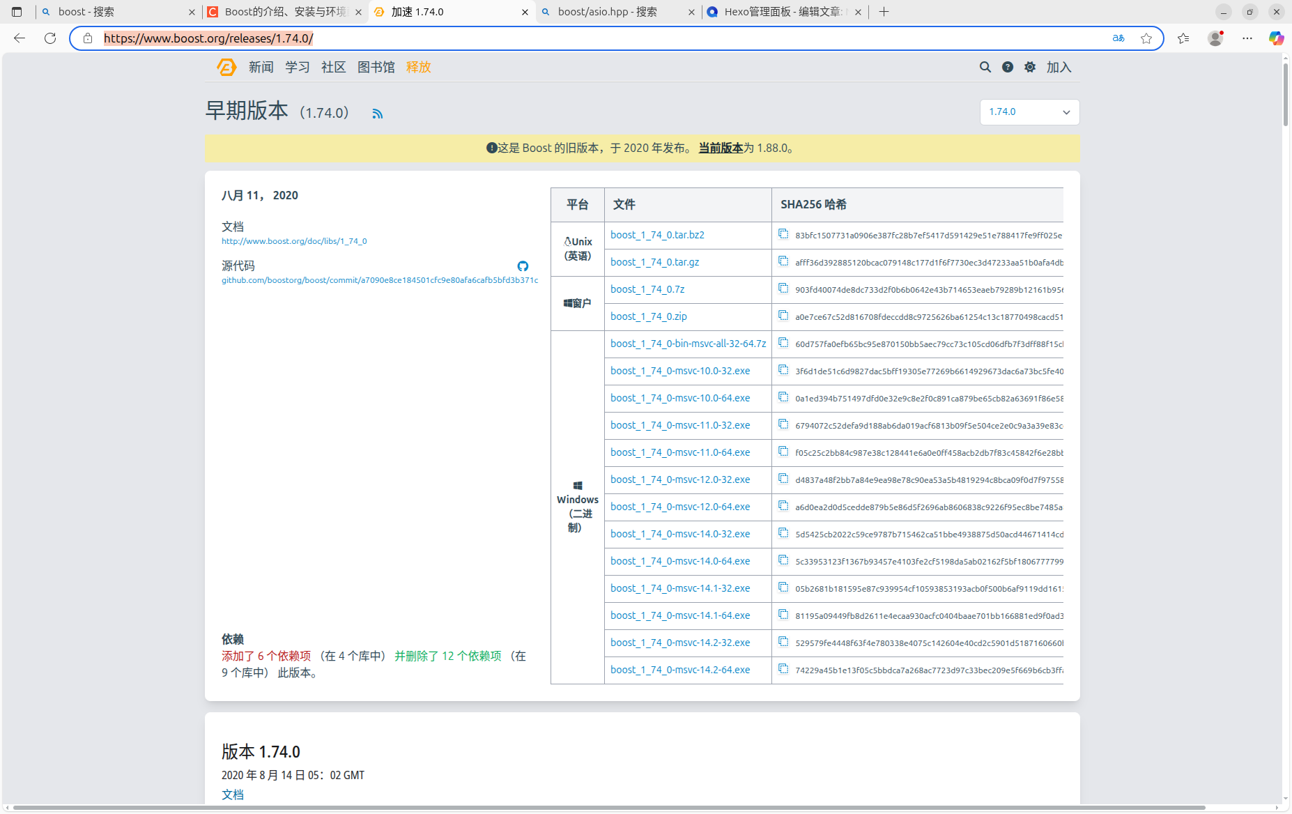Screen dimensions: 1292x814
Task: Click the translate page icon in address bar
Action: (1118, 38)
